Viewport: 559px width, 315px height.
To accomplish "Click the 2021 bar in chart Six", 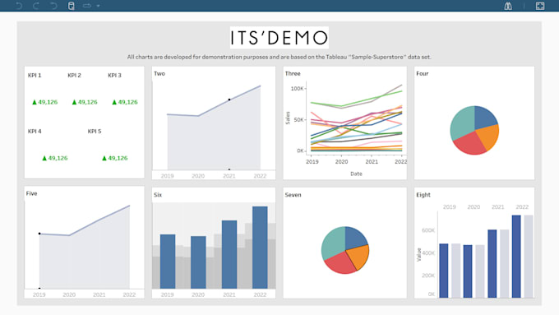I will 229,254.
